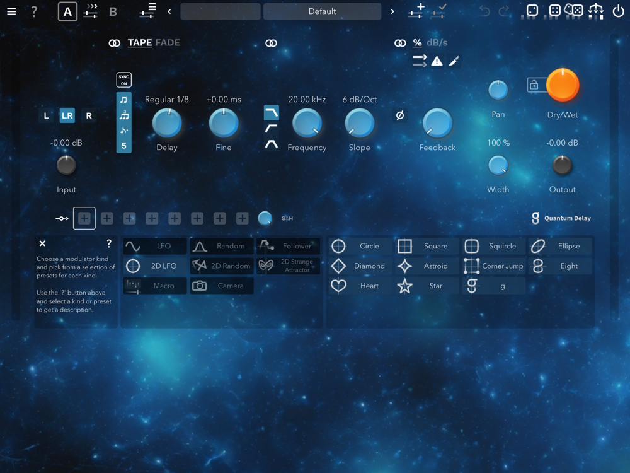Select triplet note division icon

(123, 115)
